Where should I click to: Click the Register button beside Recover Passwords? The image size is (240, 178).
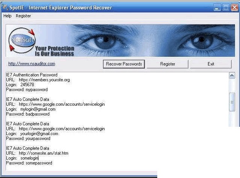click(168, 64)
